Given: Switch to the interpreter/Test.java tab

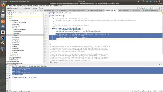Looking at the screenshot, I should 96,11.
